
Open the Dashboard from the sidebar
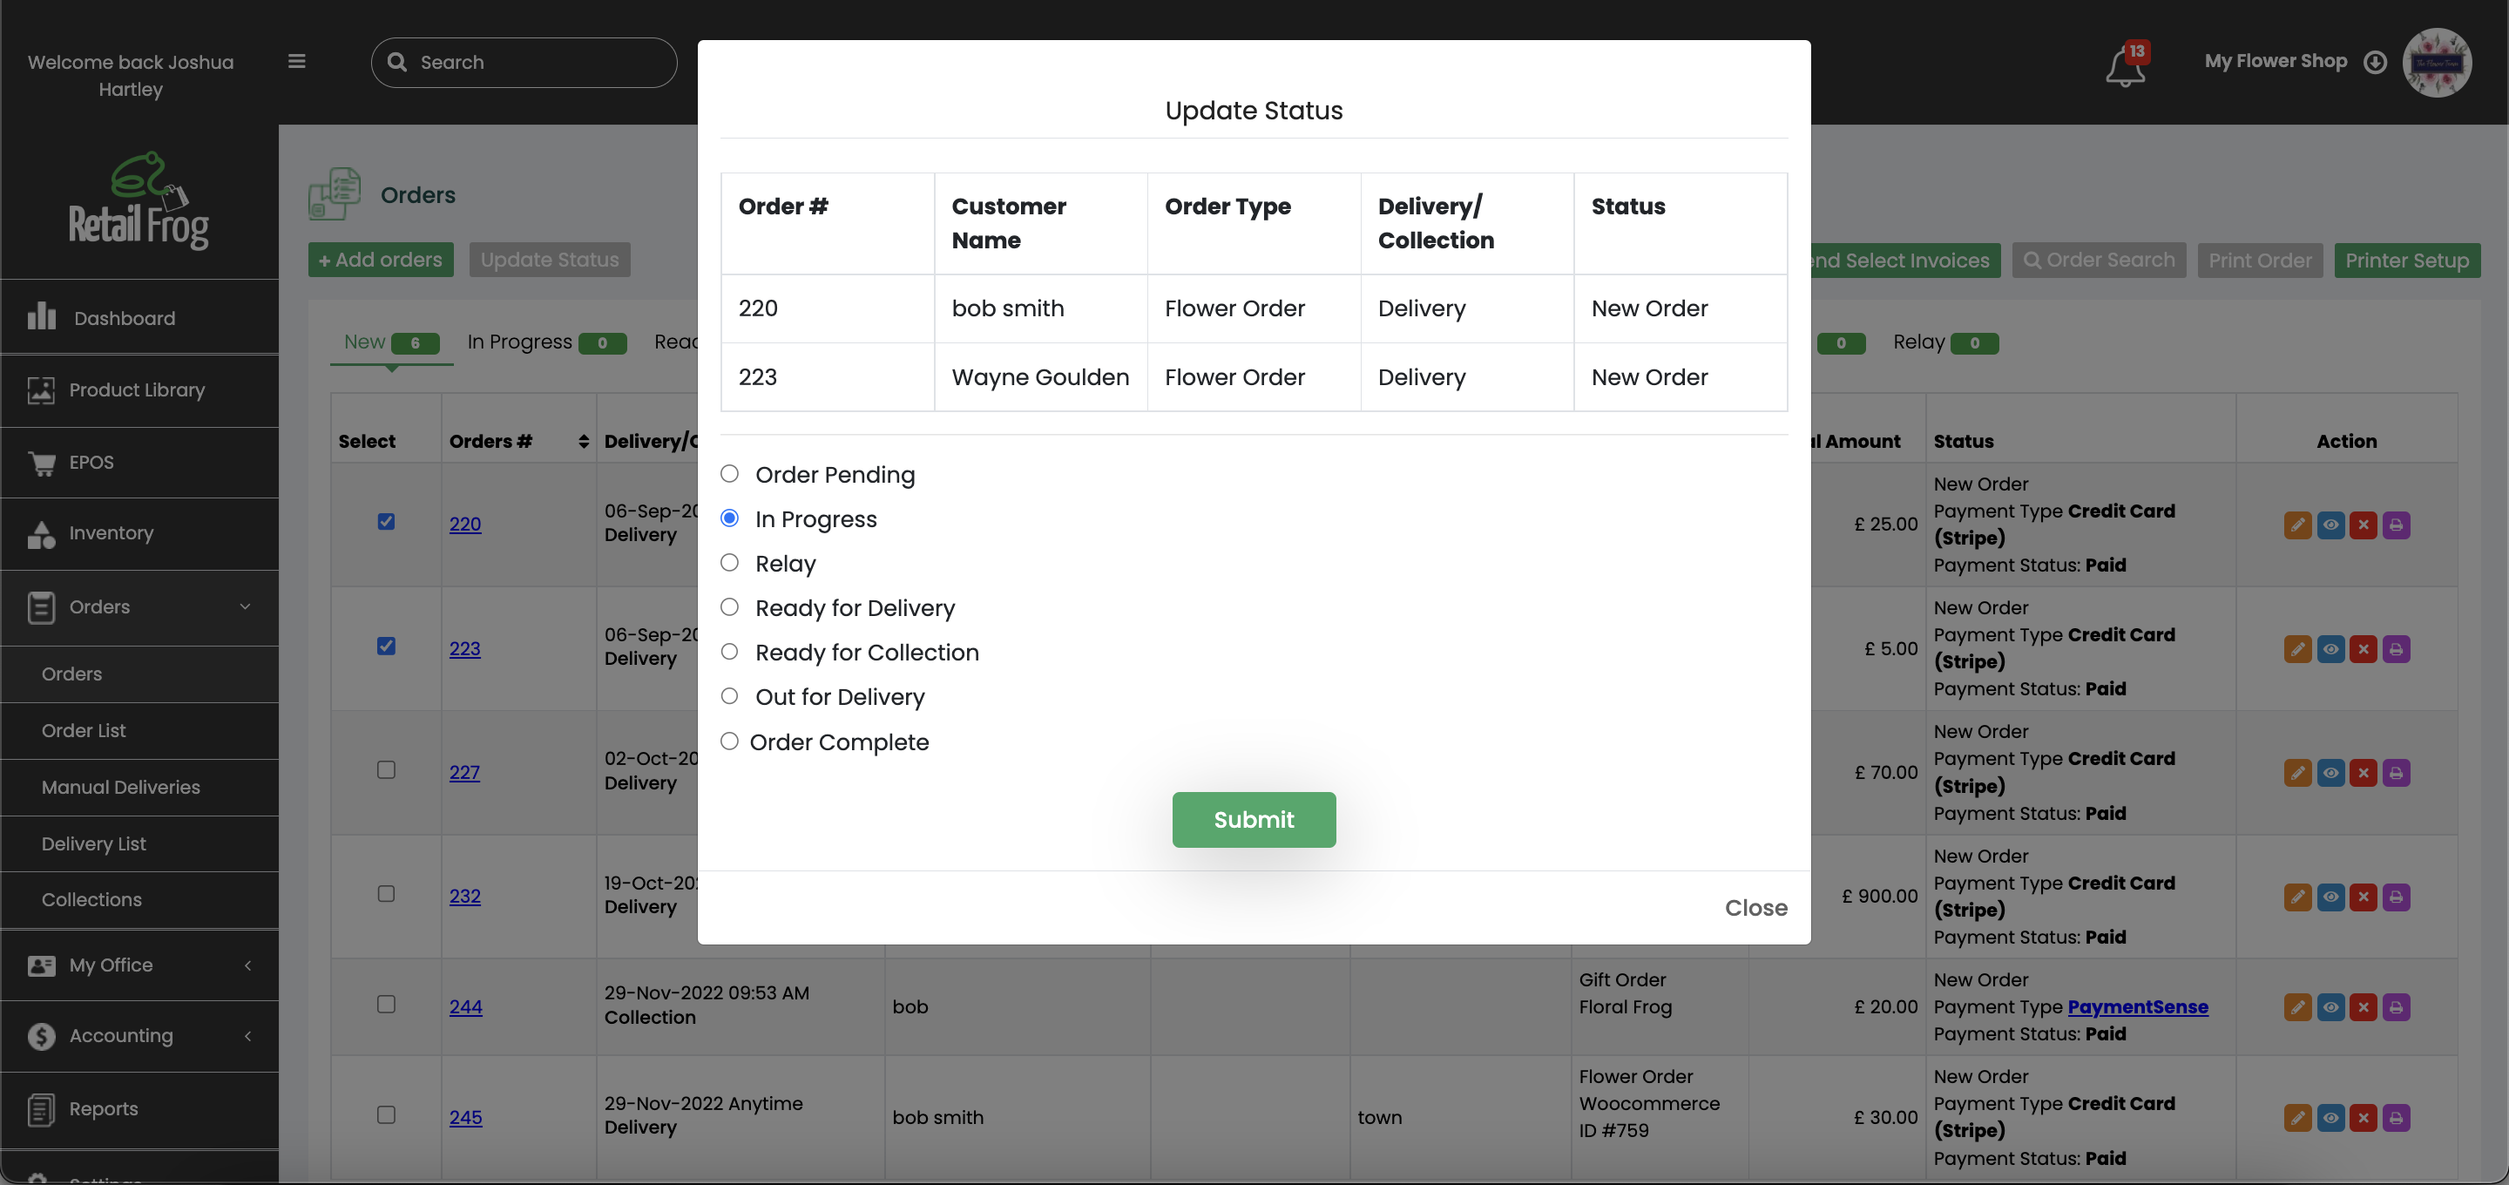123,318
